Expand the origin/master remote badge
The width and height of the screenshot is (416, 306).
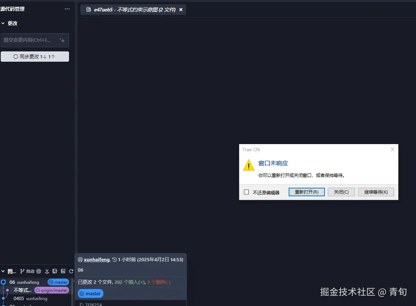[x=51, y=290]
